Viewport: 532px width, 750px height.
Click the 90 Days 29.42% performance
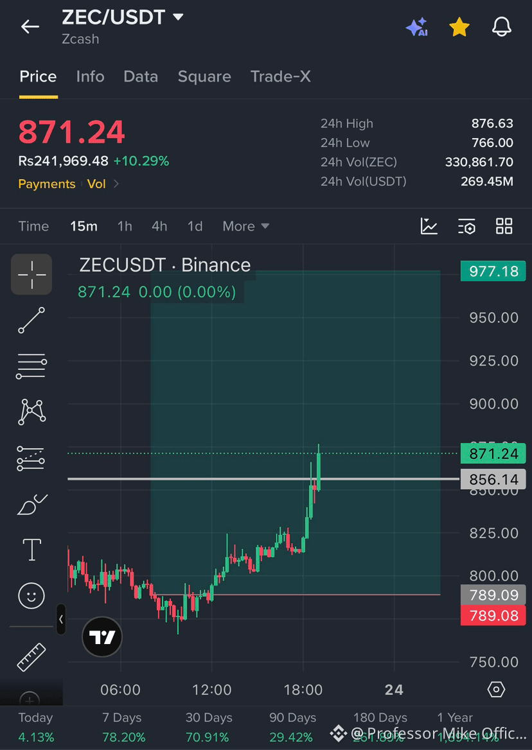[x=292, y=727]
